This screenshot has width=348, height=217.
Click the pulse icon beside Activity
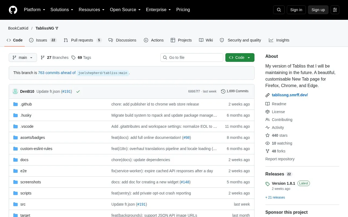click(268, 127)
